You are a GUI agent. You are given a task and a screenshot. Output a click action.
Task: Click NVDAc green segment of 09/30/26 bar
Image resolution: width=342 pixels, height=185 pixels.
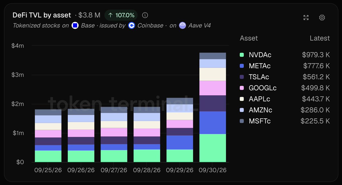click(x=213, y=148)
